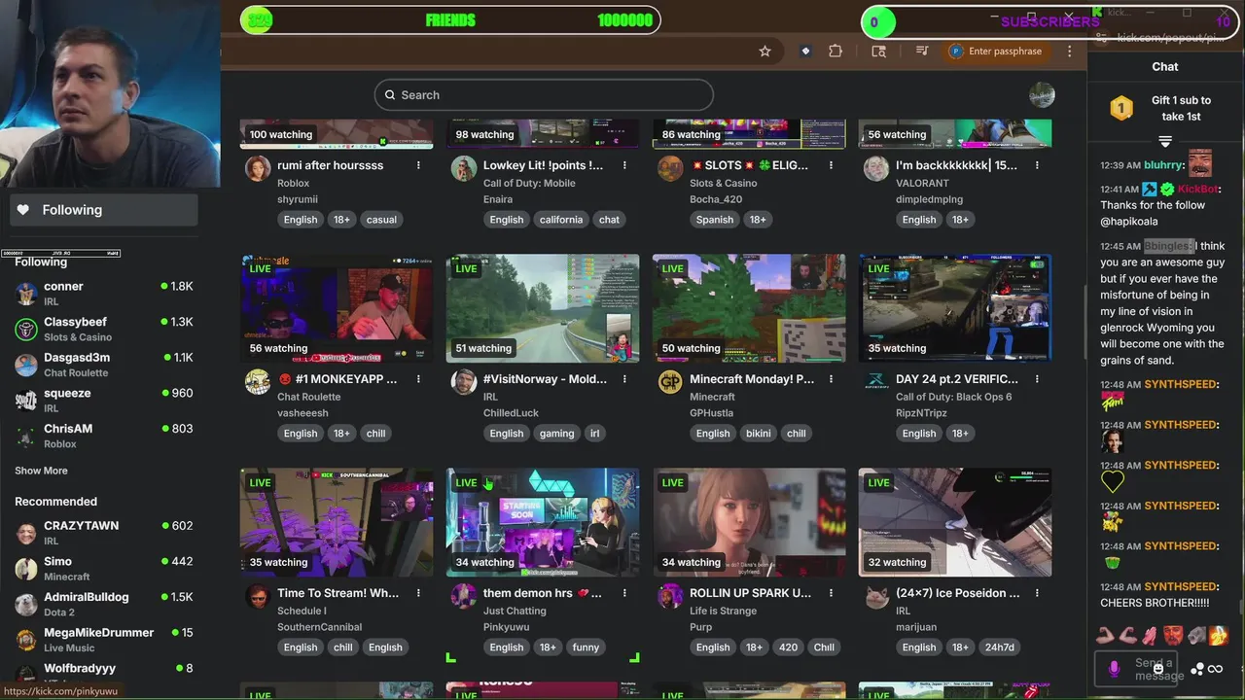Open options menu for '#VisitNorway' stream
This screenshot has height=700, width=1245.
[624, 379]
